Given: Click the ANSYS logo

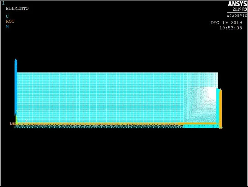Looking at the screenshot, I should (237, 4).
